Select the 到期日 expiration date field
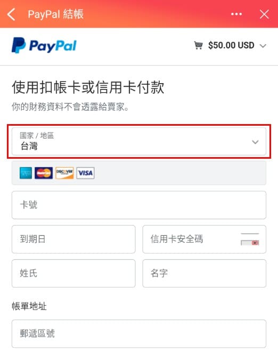Screen dimensions: 278x351 (x=73, y=239)
